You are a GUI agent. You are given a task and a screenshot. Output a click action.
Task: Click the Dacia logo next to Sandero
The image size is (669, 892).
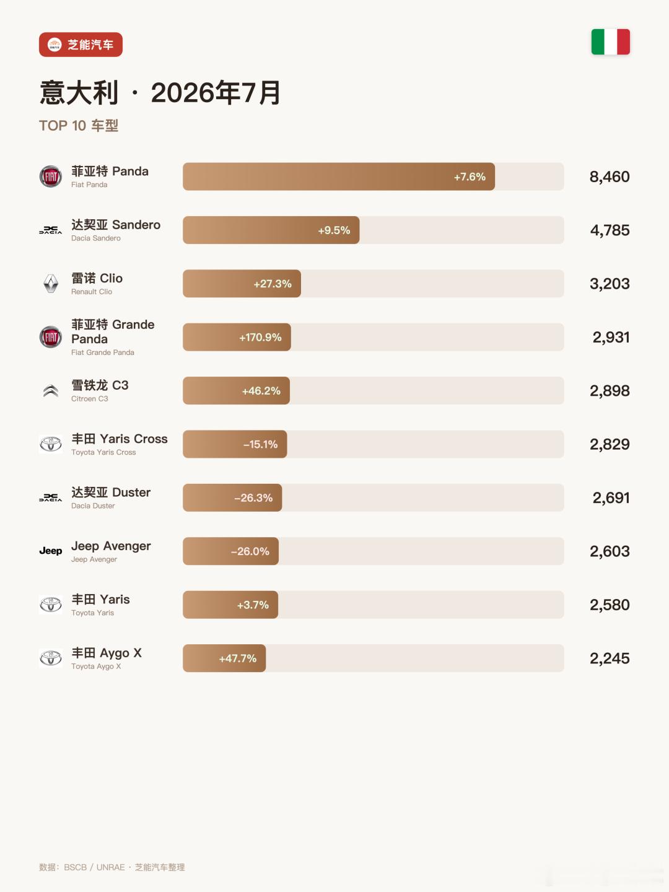51,230
